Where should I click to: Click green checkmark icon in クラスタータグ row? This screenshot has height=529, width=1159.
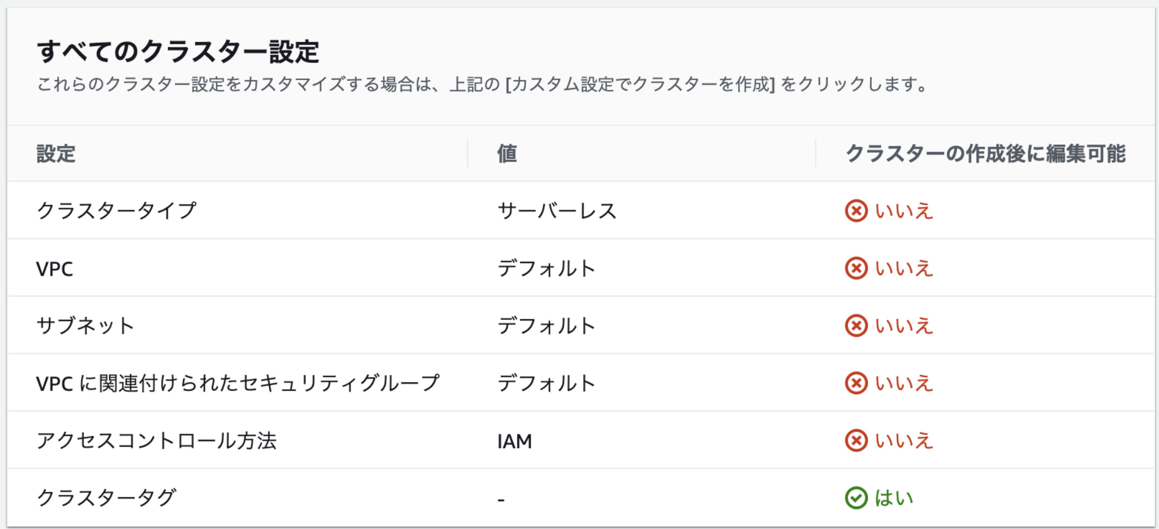pos(856,498)
